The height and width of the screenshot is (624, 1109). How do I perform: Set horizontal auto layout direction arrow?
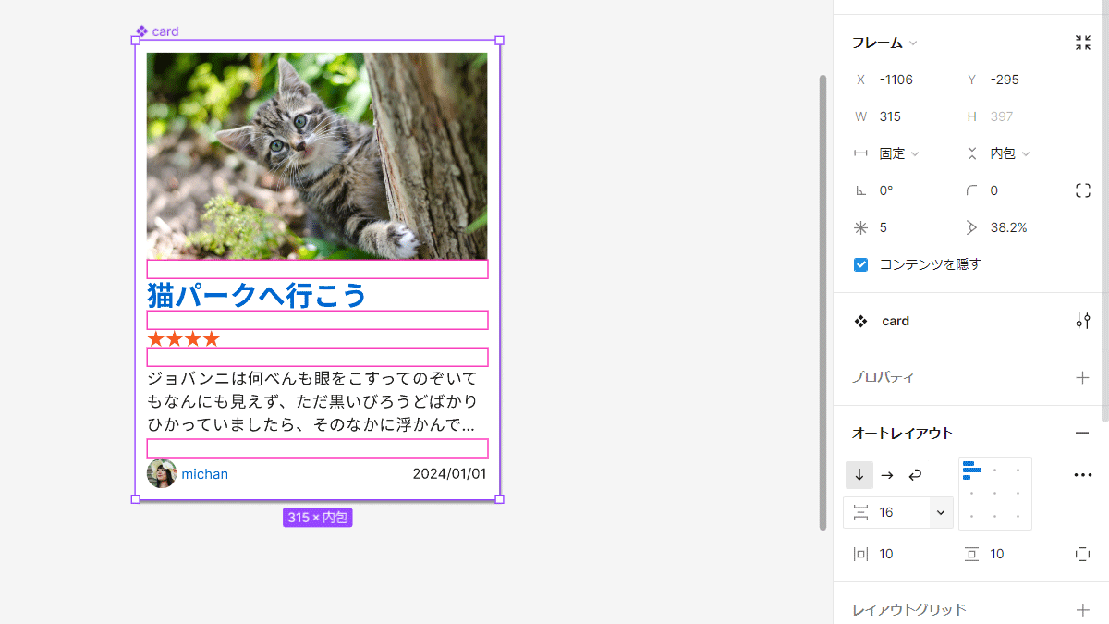pyautogui.click(x=887, y=475)
